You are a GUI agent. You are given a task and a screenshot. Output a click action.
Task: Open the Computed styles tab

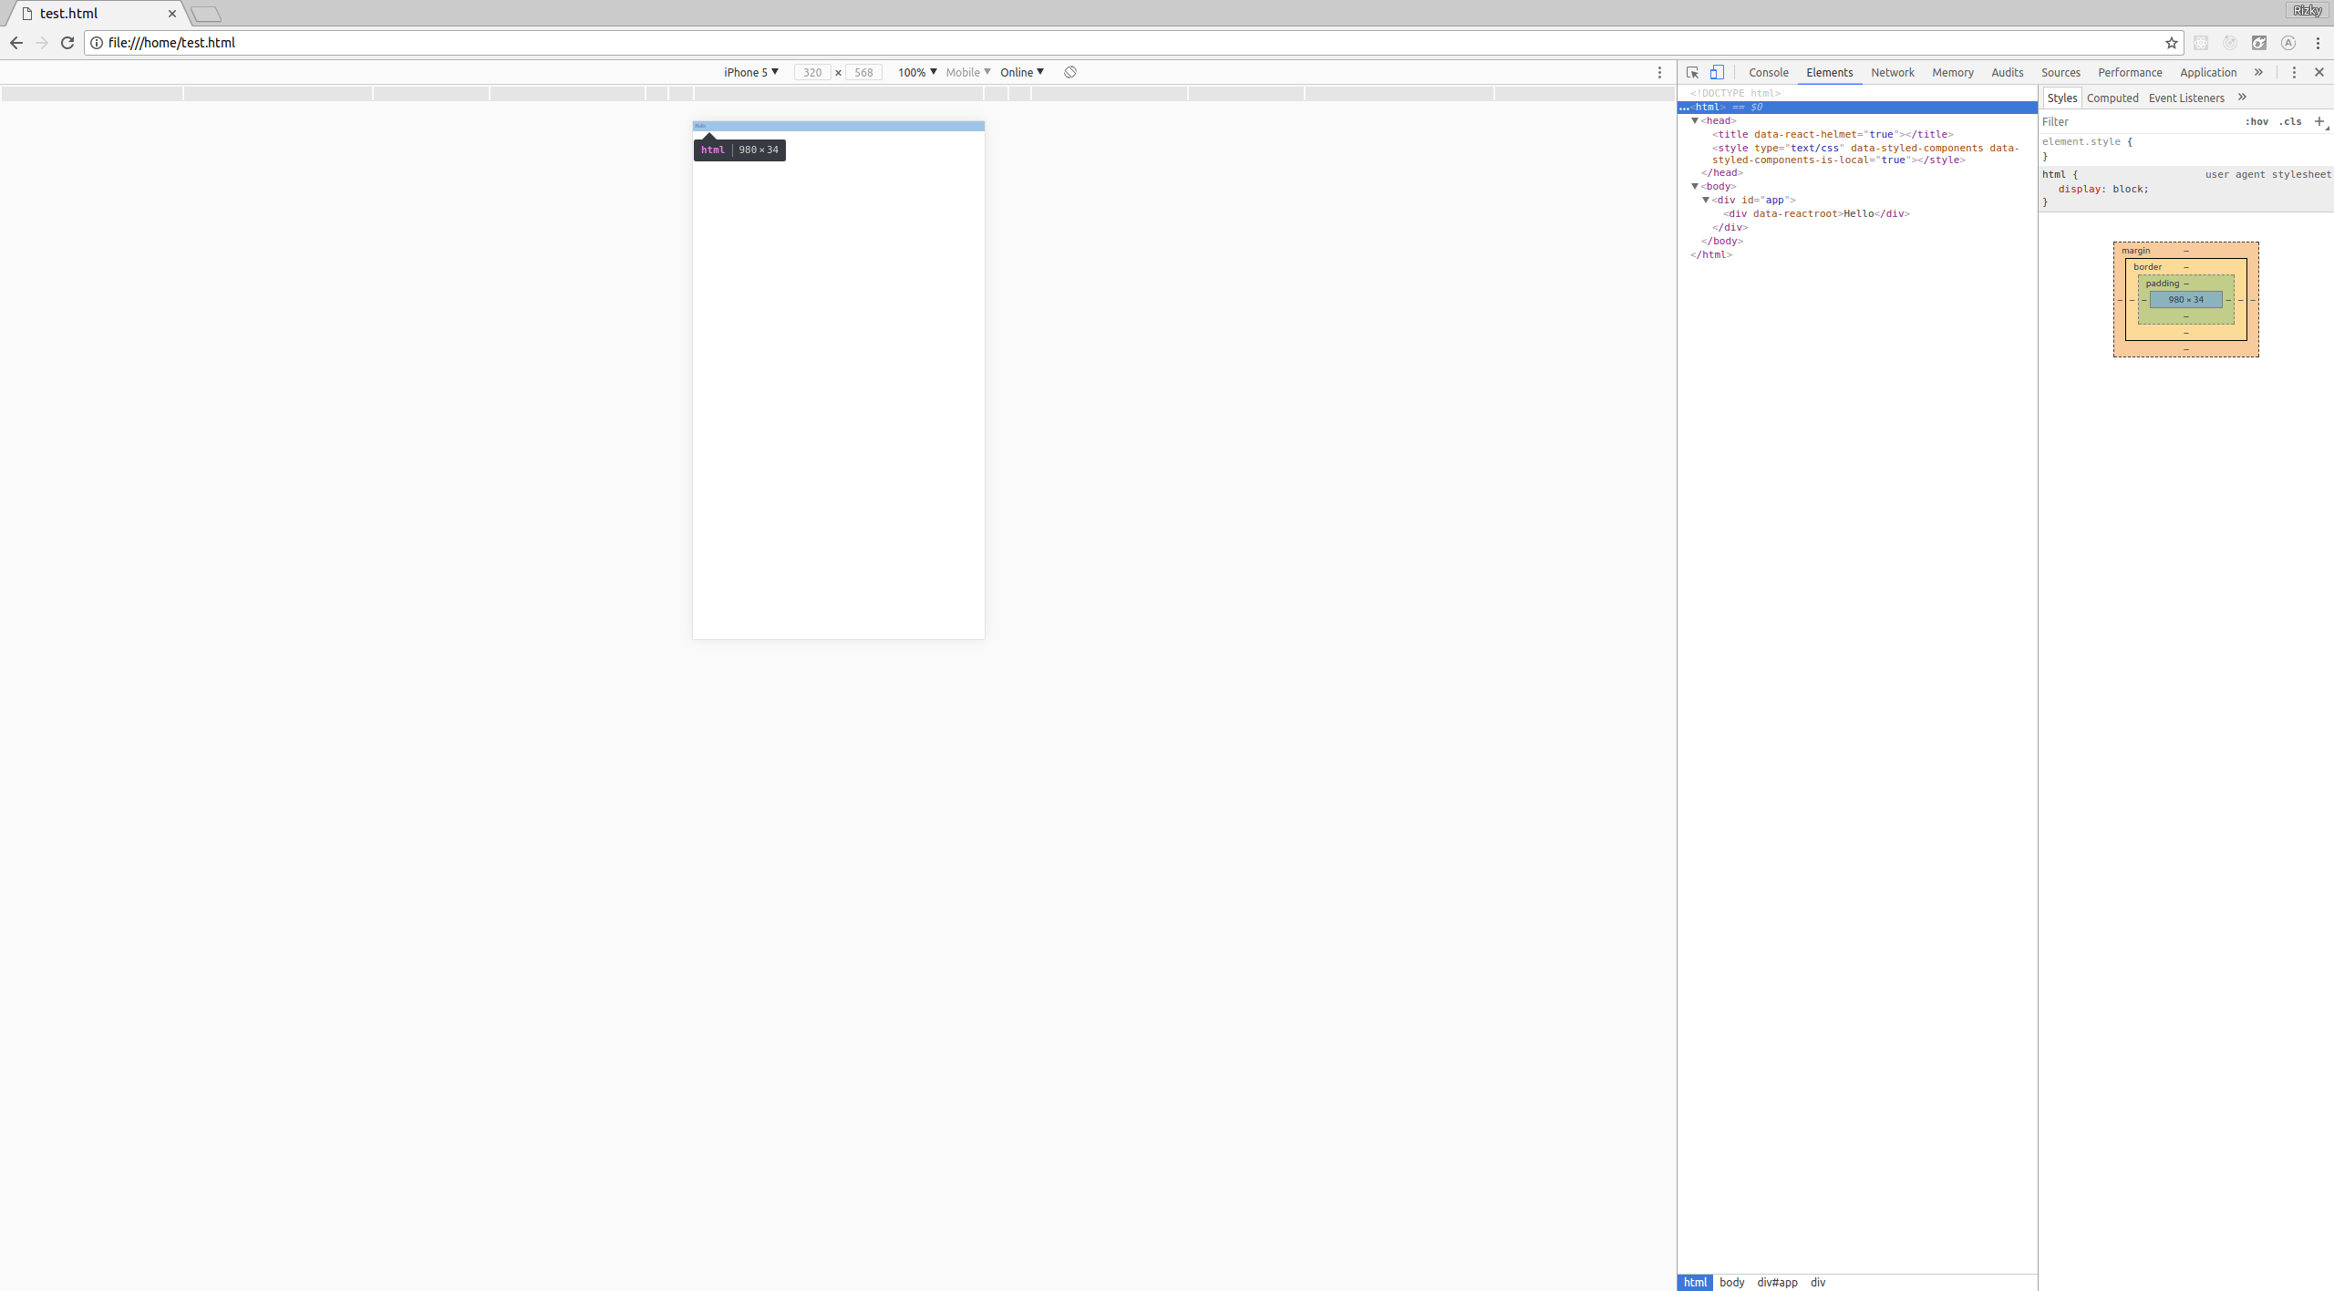tap(2112, 98)
